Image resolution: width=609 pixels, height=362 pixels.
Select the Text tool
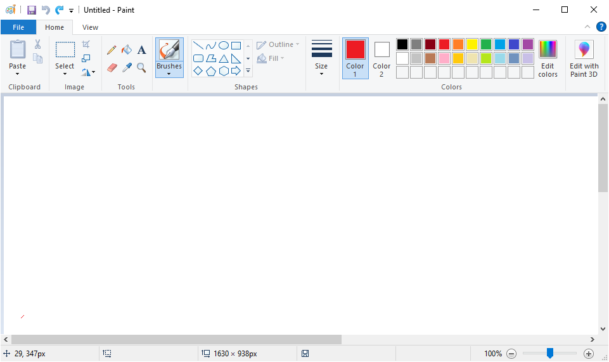(x=142, y=50)
